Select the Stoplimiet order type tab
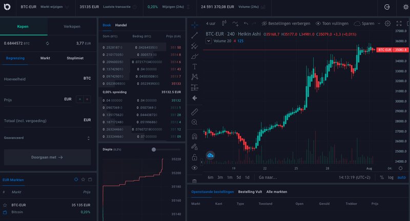Viewport: 410px width, 221px height. 75,58
